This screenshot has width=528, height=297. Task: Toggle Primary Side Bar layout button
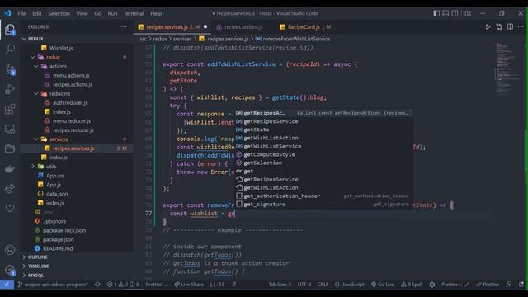[436, 13]
